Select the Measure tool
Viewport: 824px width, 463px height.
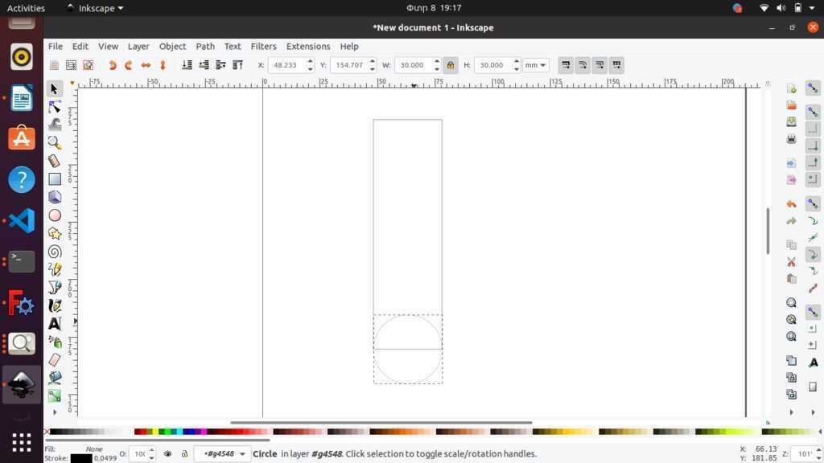tap(54, 161)
